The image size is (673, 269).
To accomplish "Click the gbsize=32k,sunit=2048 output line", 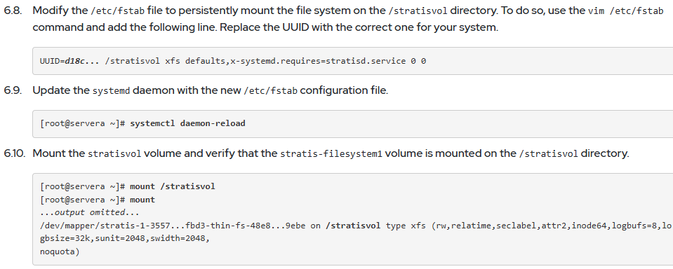I will [x=124, y=239].
